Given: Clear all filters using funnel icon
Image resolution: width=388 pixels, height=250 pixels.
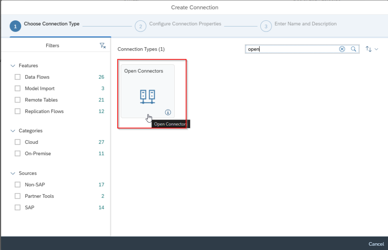Looking at the screenshot, I should pos(102,46).
